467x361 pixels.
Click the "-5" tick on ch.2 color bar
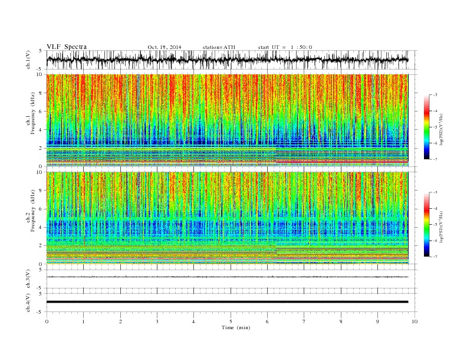[435, 225]
